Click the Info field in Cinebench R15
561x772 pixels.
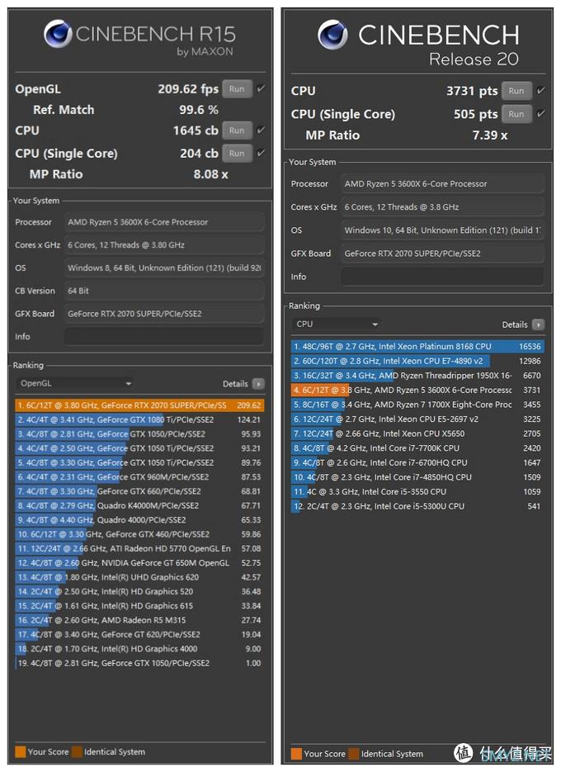coord(164,337)
